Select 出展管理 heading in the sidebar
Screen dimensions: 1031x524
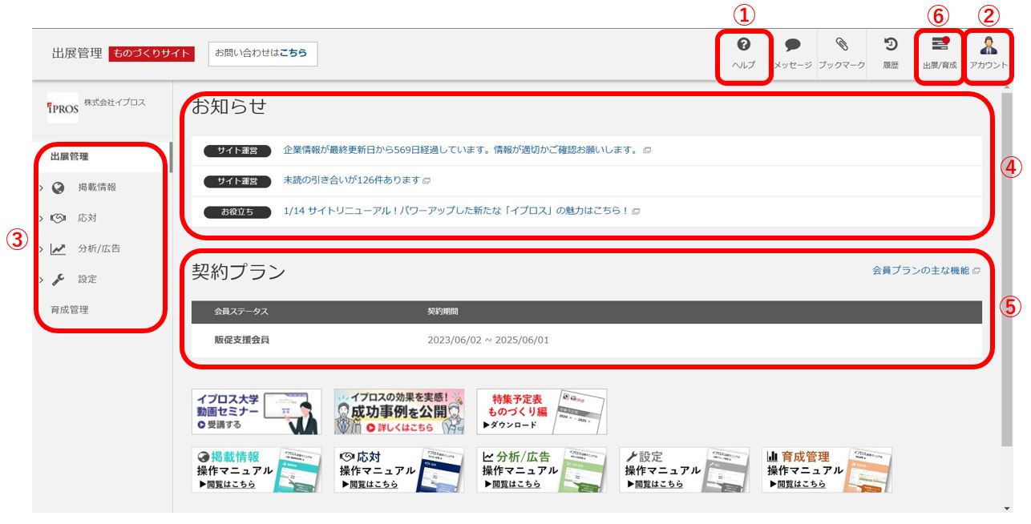69,157
